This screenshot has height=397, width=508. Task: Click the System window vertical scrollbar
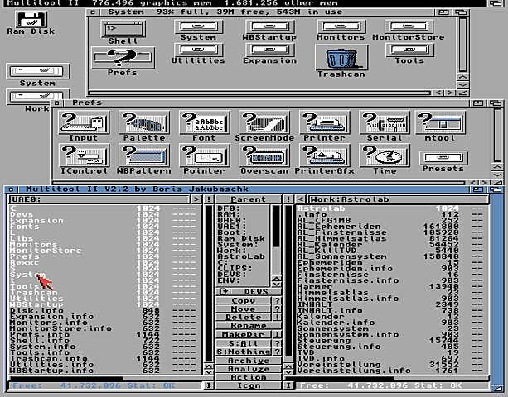462,45
